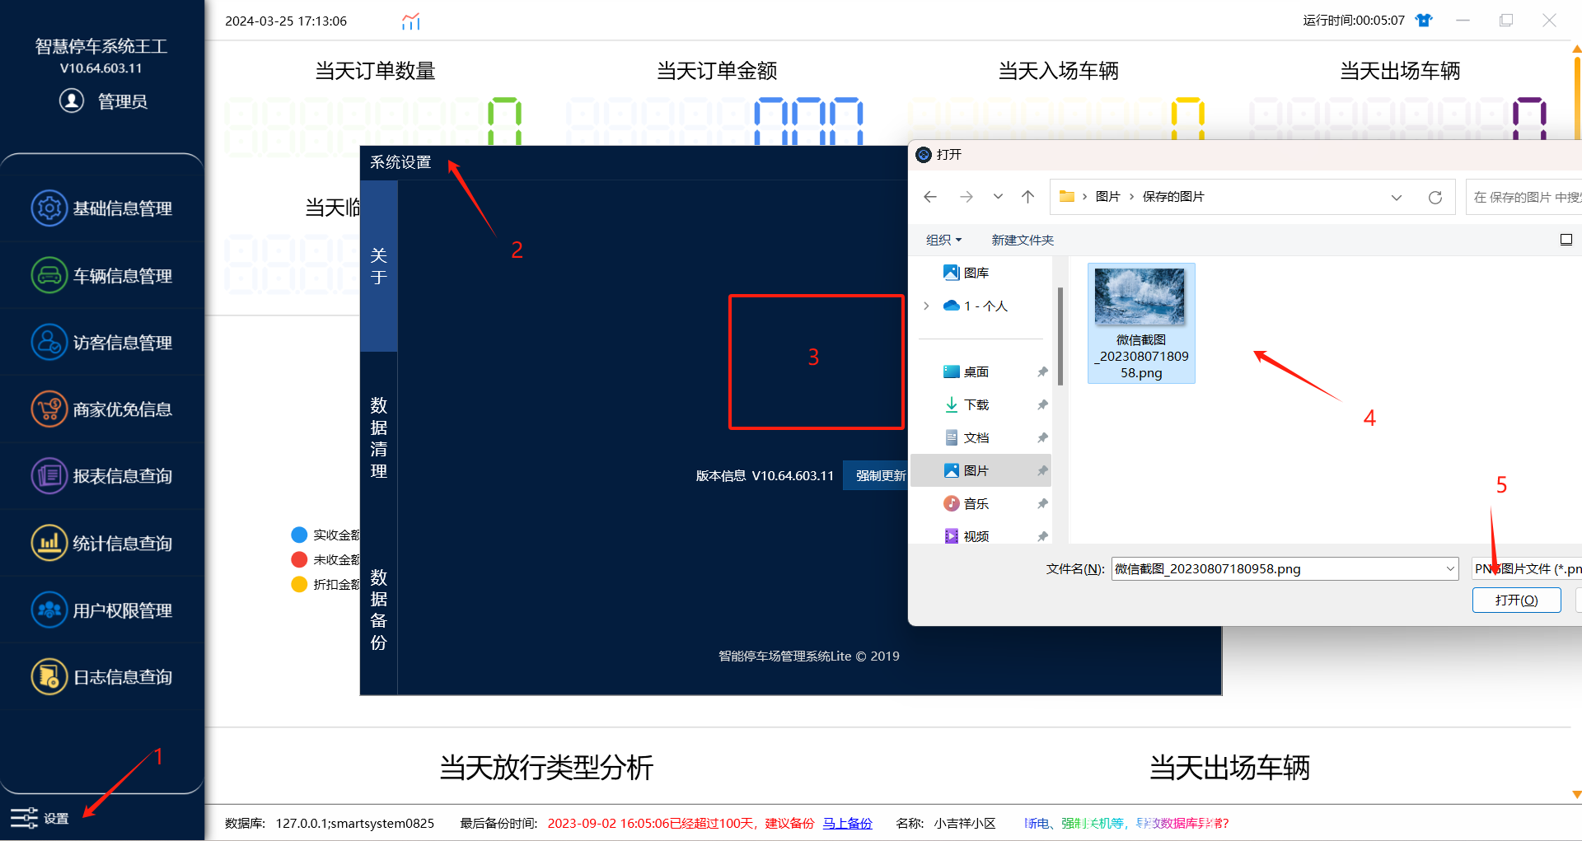Open recent locations dropdown chevron
1582x841 pixels.
998,197
